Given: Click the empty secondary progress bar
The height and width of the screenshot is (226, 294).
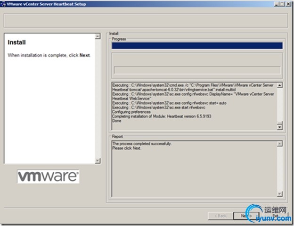Looking at the screenshot, I should tap(197, 70).
